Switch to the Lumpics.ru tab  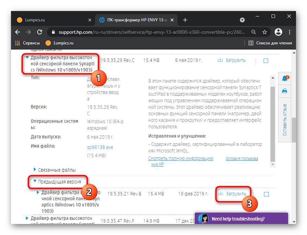coord(34,20)
